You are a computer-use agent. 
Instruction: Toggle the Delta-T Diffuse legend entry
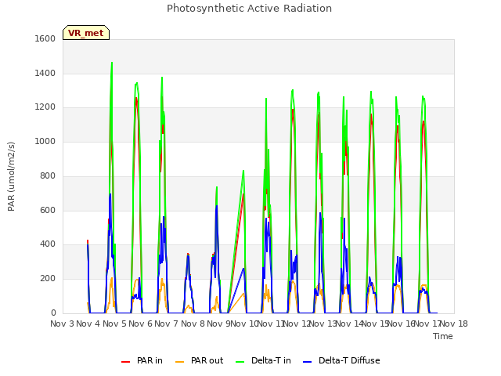point(341,360)
